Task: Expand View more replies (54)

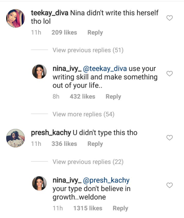Action: point(83,114)
